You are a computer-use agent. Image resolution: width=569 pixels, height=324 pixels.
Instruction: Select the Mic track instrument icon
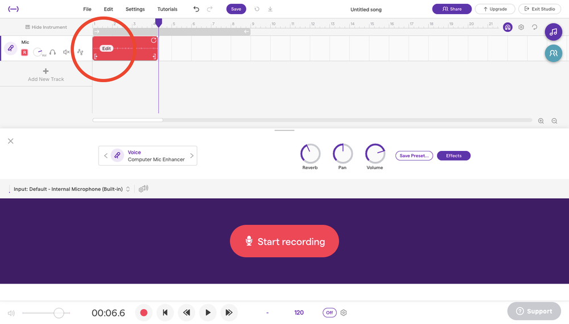(11, 48)
